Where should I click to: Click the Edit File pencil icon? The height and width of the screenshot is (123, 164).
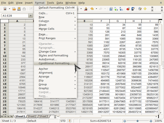click(31, 9)
